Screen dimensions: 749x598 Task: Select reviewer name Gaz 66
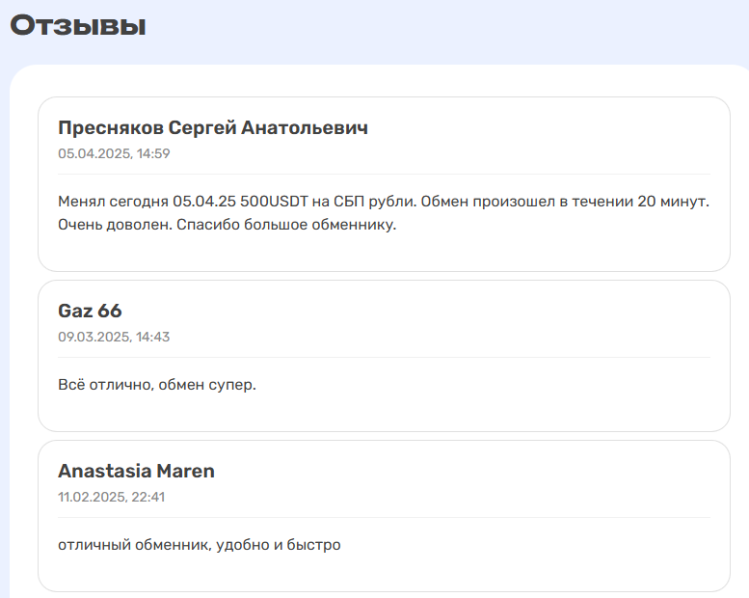click(x=90, y=311)
